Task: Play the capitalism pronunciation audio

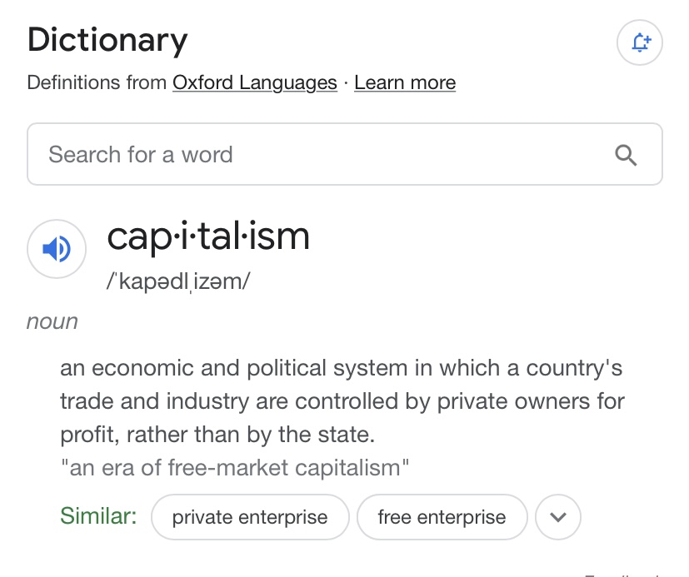Action: [x=57, y=249]
